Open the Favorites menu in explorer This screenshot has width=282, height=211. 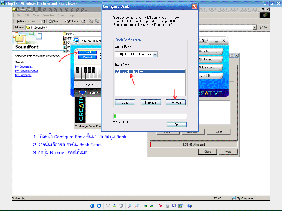coord(48,15)
